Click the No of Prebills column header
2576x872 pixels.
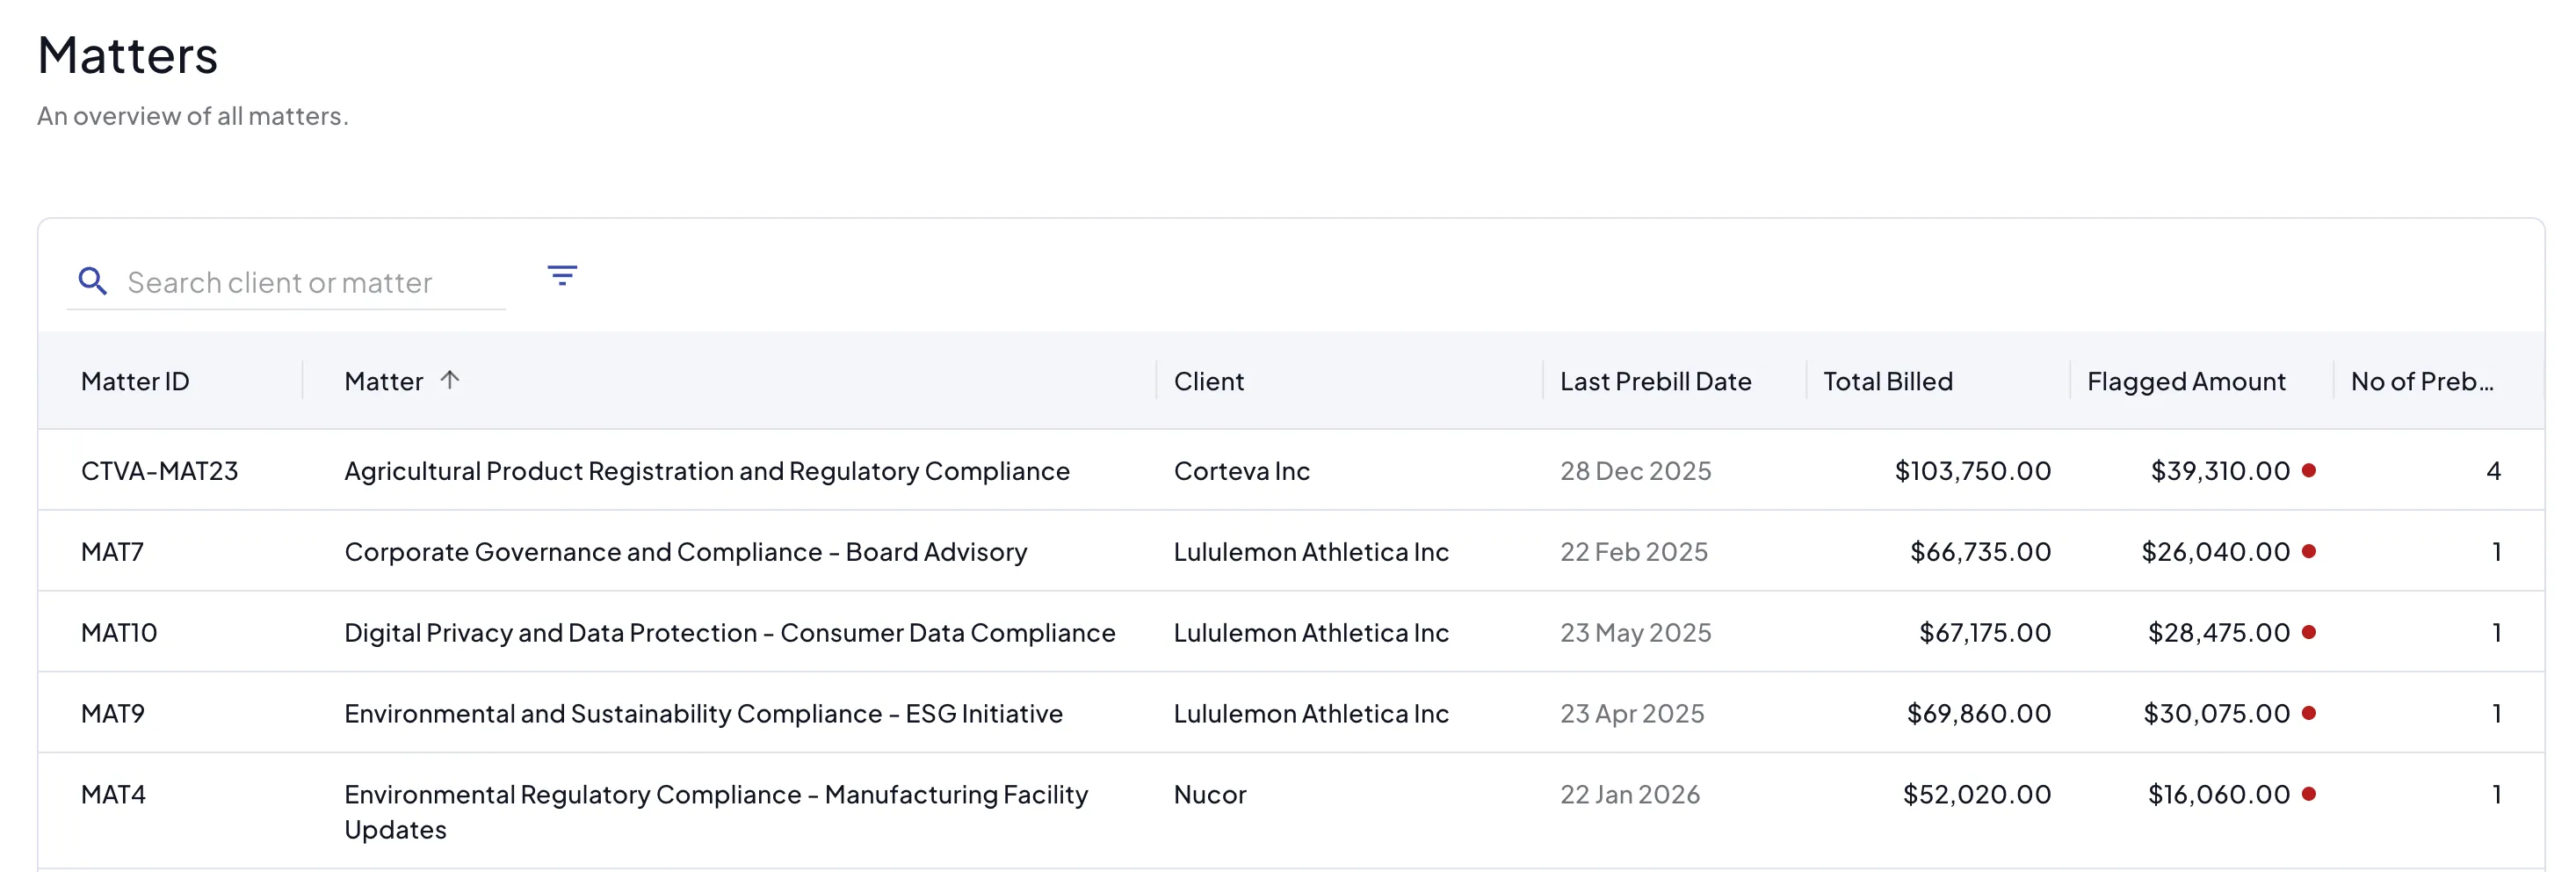coord(2421,381)
